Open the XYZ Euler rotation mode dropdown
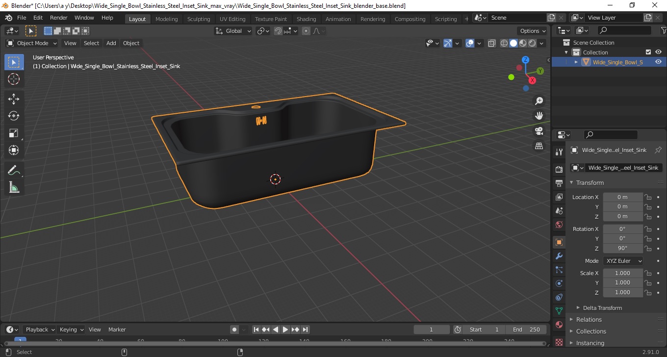Viewport: 667px width, 357px height. (x=623, y=261)
